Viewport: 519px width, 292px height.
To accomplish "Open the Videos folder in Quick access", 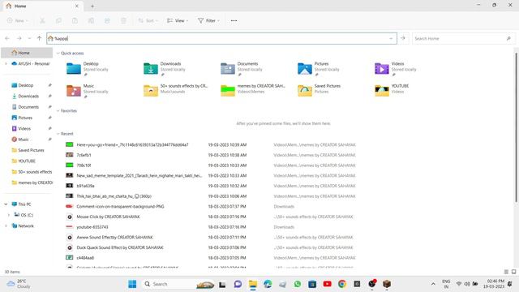I will (396, 68).
